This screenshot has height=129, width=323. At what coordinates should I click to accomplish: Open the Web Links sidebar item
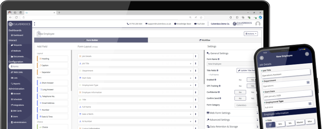pos(17,72)
